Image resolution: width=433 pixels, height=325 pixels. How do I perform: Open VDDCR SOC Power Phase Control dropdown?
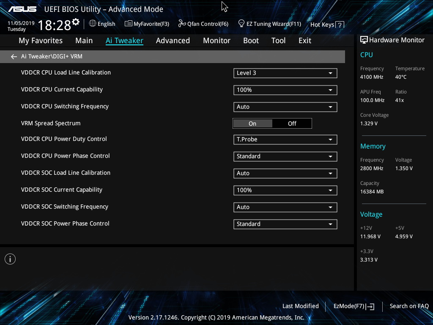(x=285, y=224)
